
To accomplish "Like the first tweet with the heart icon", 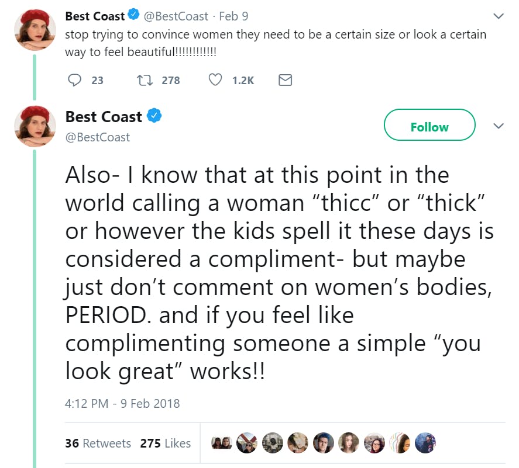I will (215, 80).
